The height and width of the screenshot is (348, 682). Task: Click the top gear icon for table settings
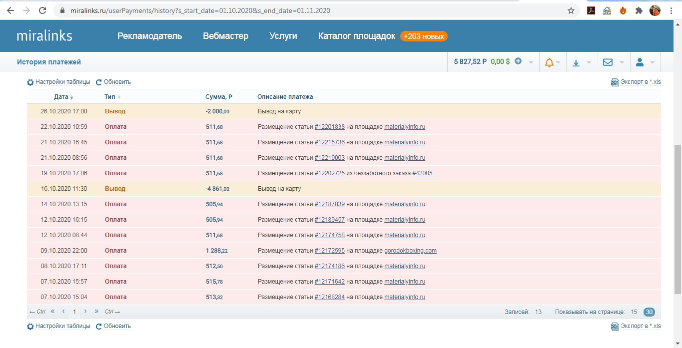click(30, 82)
